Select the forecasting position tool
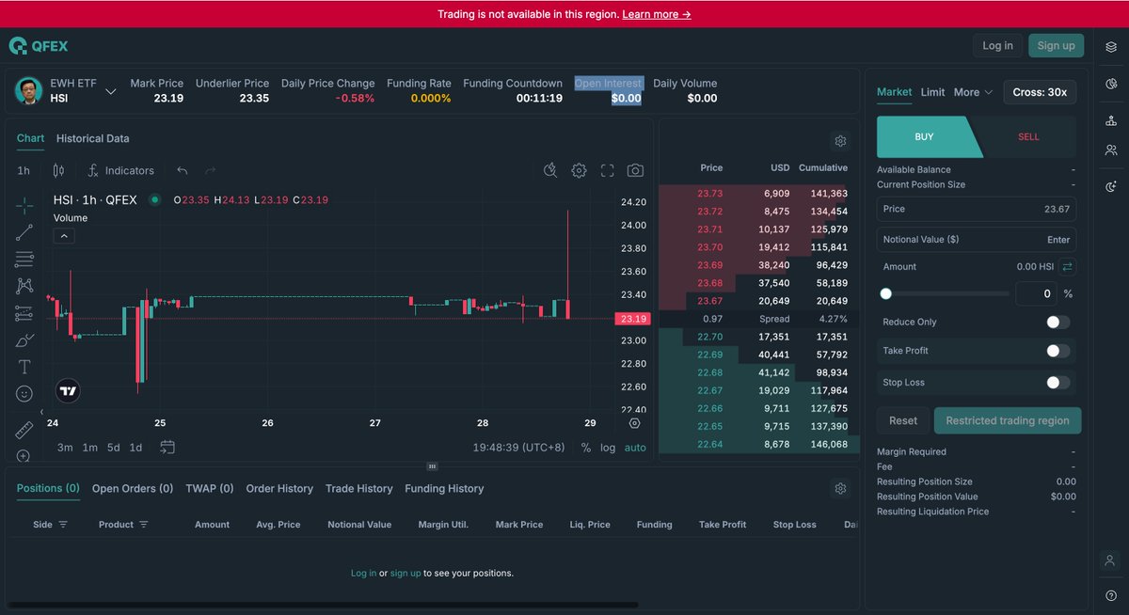 coord(24,313)
